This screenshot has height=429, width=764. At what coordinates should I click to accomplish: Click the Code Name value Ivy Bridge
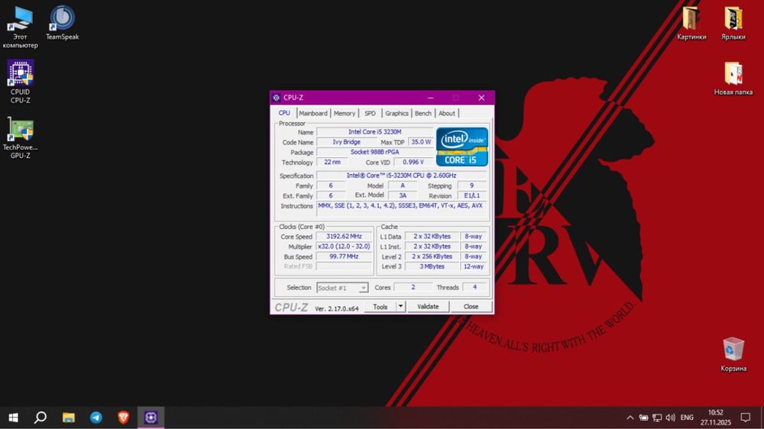pos(346,142)
